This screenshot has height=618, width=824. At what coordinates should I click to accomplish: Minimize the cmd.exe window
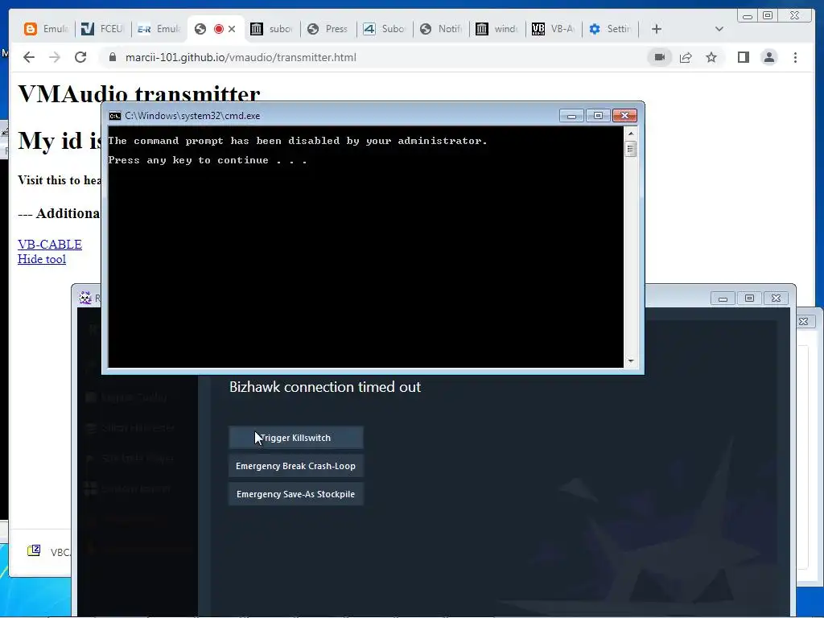[x=571, y=116]
